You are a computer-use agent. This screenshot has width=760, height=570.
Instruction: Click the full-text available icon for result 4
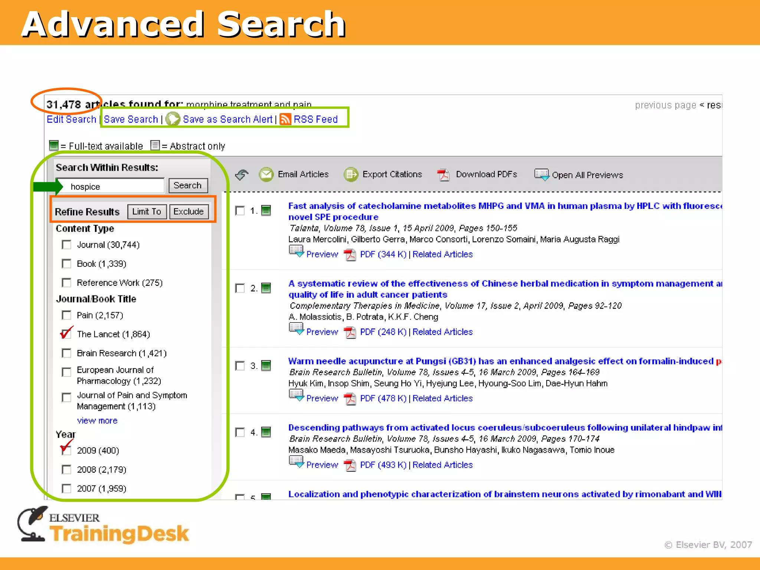[266, 432]
